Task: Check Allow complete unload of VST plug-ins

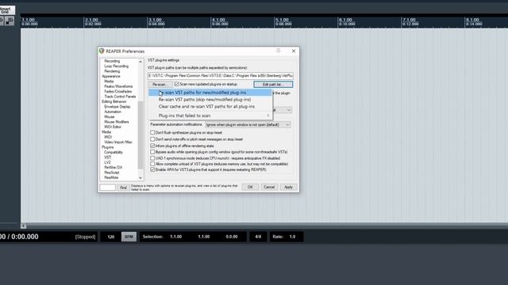Action: click(x=152, y=164)
